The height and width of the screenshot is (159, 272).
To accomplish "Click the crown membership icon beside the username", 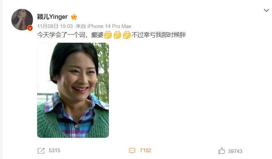I will point(74,17).
